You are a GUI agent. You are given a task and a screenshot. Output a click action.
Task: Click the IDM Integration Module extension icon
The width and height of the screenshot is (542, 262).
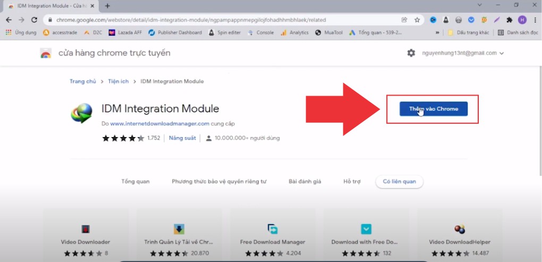pos(82,113)
